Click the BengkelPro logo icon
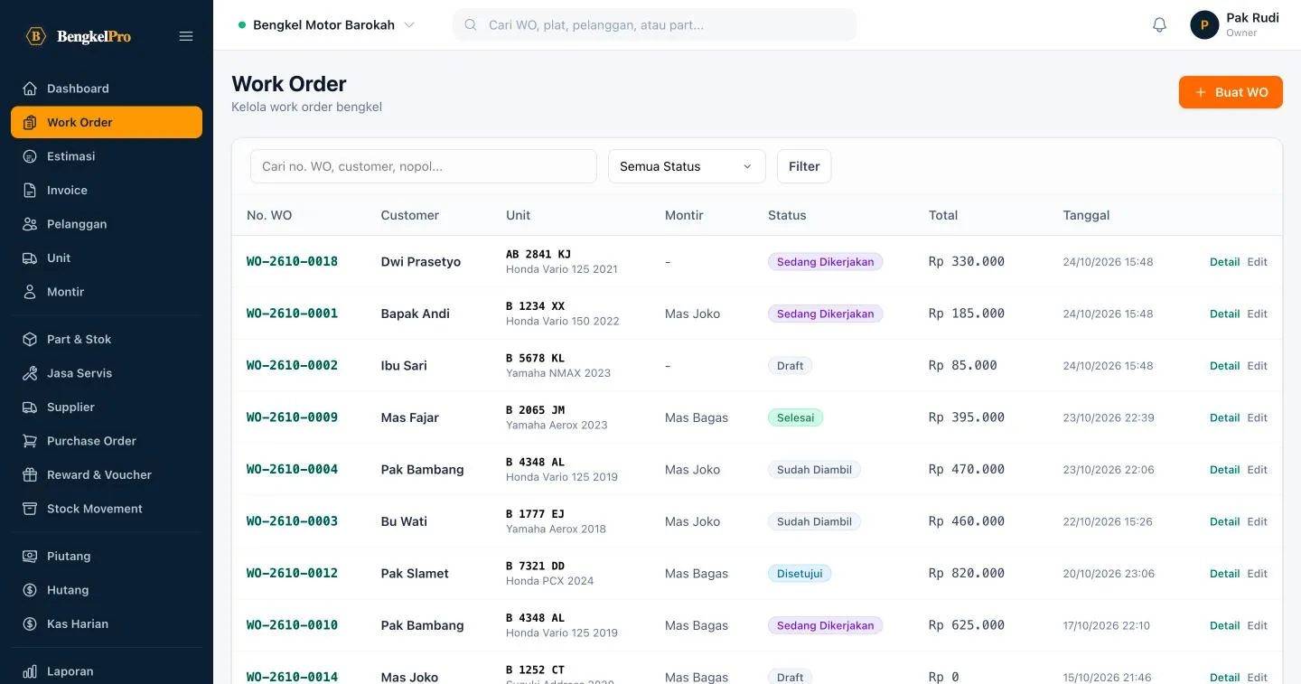Image resolution: width=1301 pixels, height=684 pixels. [x=36, y=36]
